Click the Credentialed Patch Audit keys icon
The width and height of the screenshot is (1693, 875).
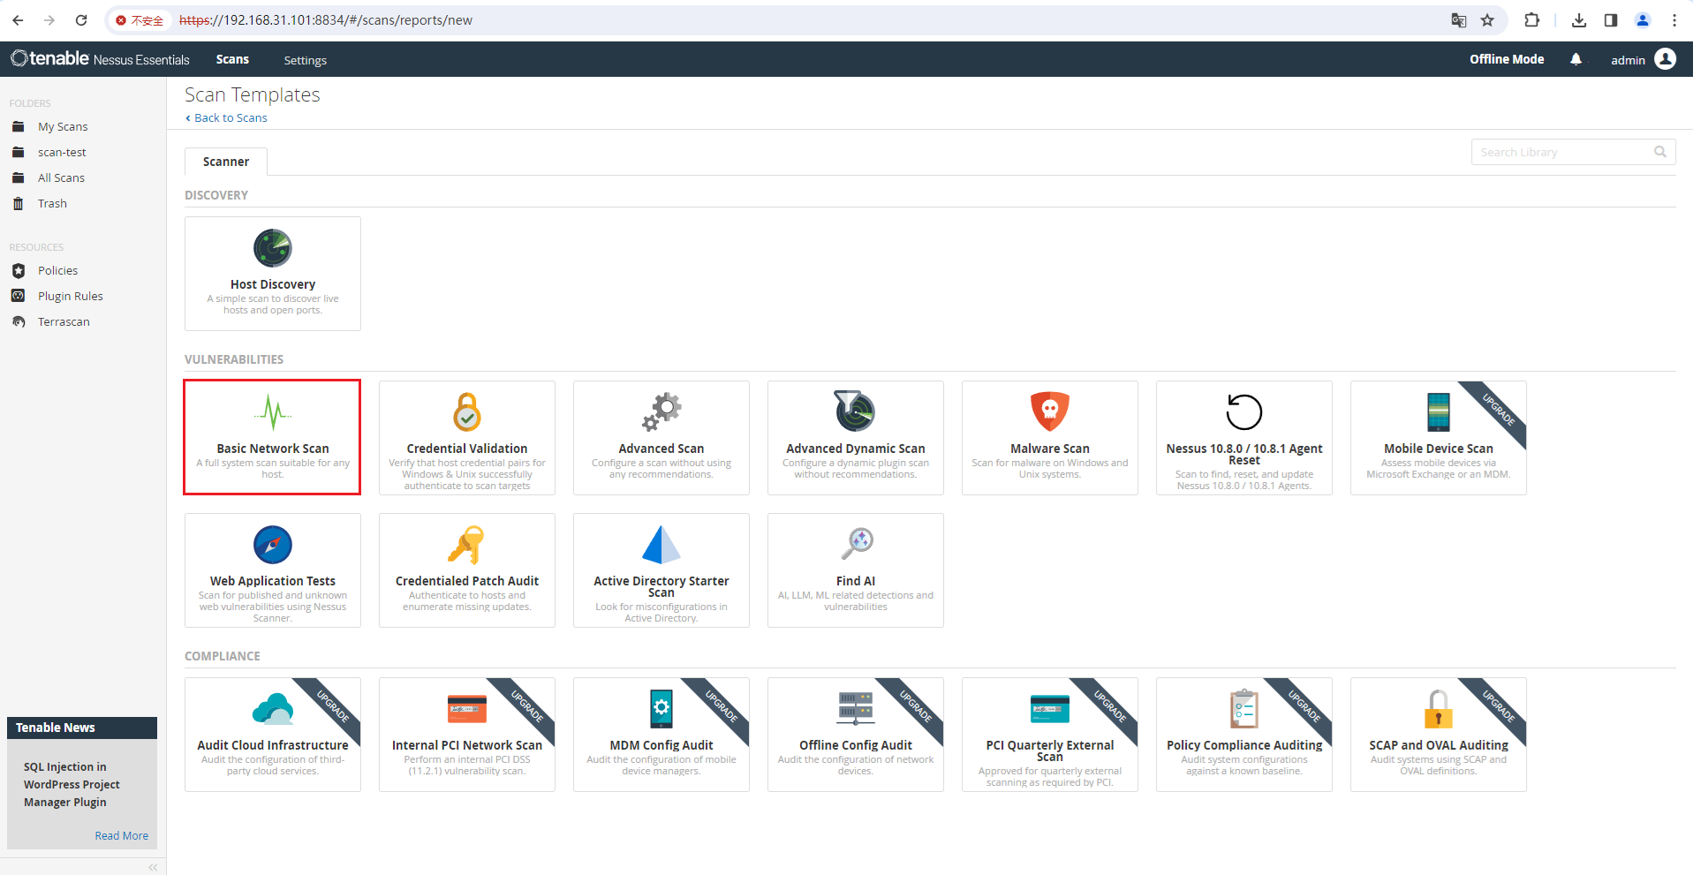466,545
